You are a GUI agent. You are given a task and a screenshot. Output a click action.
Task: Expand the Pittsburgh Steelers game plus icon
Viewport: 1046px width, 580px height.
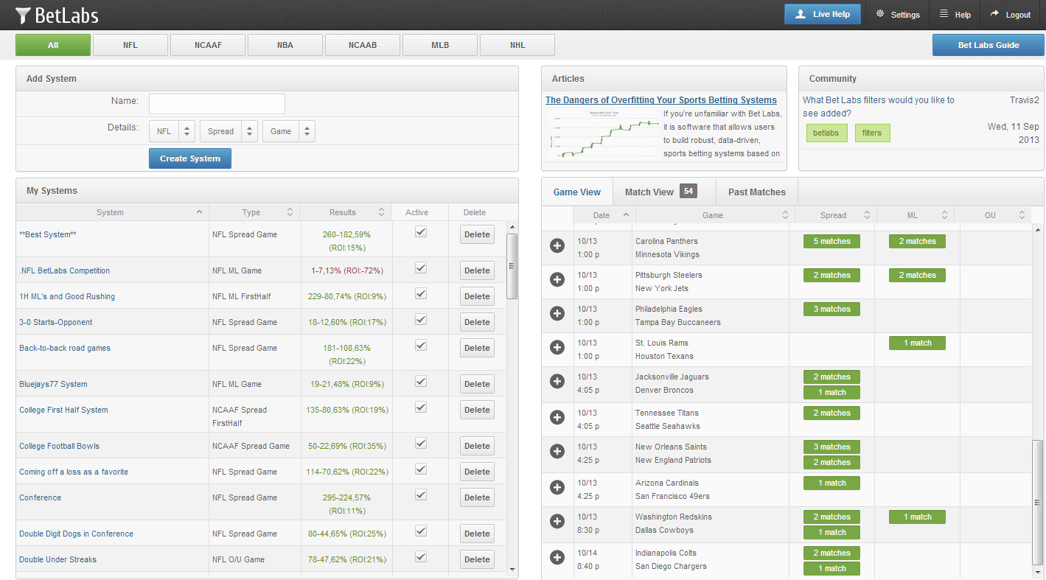pos(557,279)
